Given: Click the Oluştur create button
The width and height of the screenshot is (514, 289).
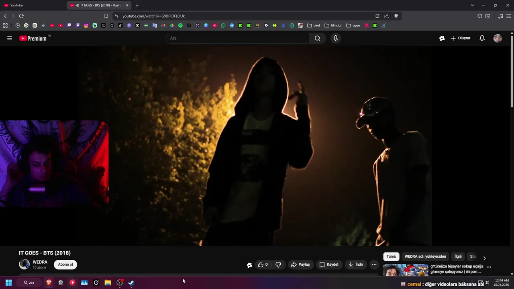Looking at the screenshot, I should pos(461,38).
